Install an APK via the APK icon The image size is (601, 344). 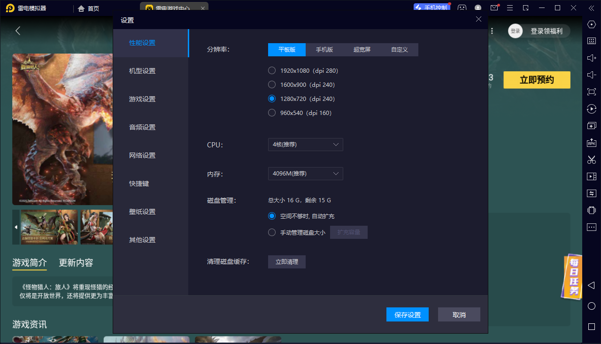(592, 143)
